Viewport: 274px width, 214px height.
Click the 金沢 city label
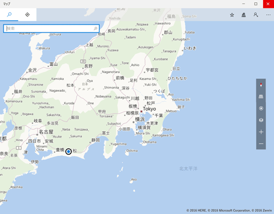coord(33,70)
